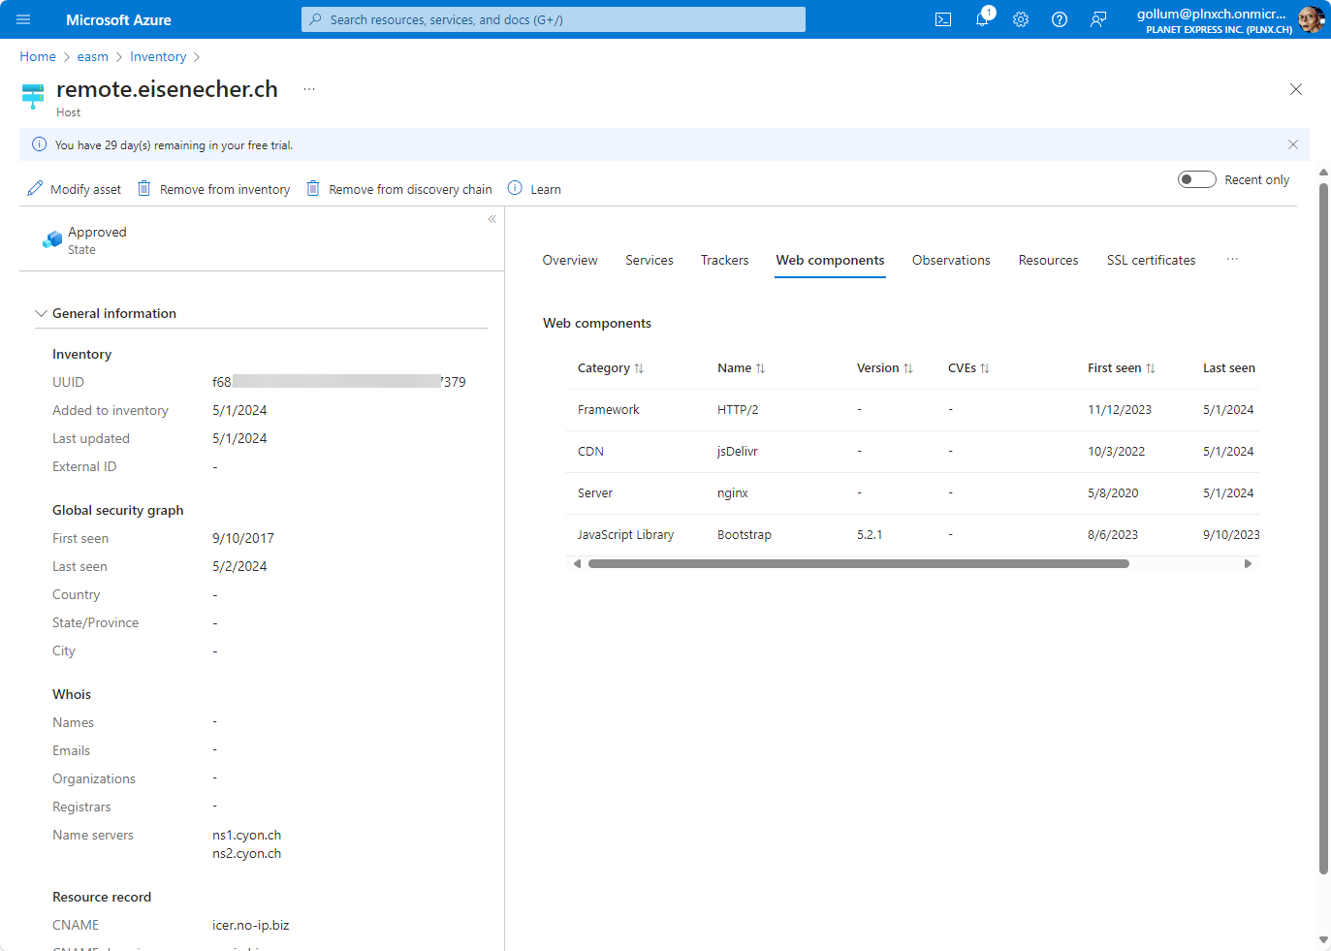1331x951 pixels.
Task: Collapse the General information section
Action: tap(41, 313)
